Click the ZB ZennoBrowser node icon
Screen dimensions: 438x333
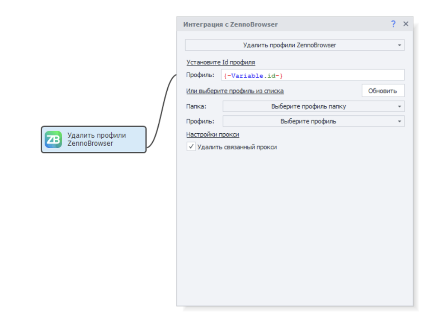(53, 139)
